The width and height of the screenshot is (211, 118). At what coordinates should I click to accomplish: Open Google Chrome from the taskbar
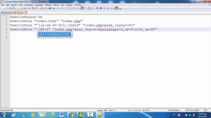point(71,115)
